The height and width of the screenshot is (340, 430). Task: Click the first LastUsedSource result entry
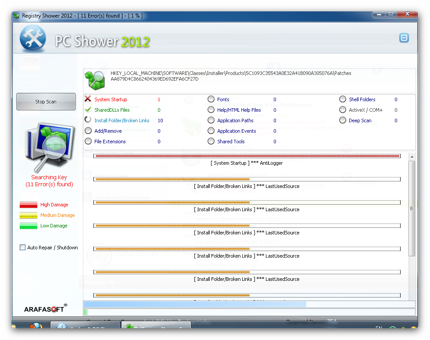(x=247, y=186)
